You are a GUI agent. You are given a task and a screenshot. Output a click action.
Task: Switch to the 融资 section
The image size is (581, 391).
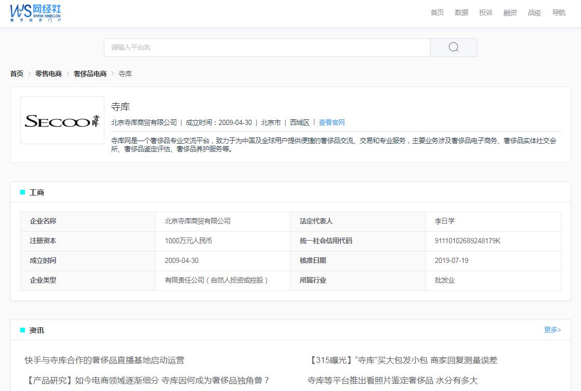pos(510,13)
